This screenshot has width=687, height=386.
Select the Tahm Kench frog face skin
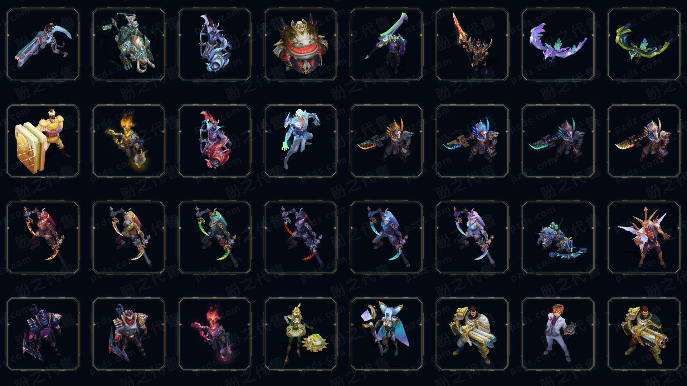point(301,45)
